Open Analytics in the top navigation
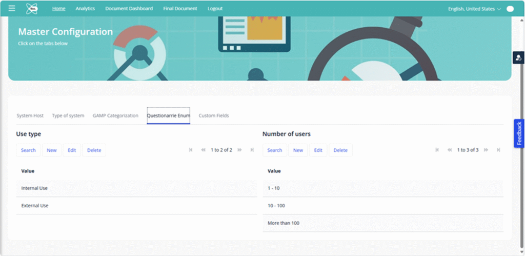This screenshot has width=525, height=256. (85, 9)
